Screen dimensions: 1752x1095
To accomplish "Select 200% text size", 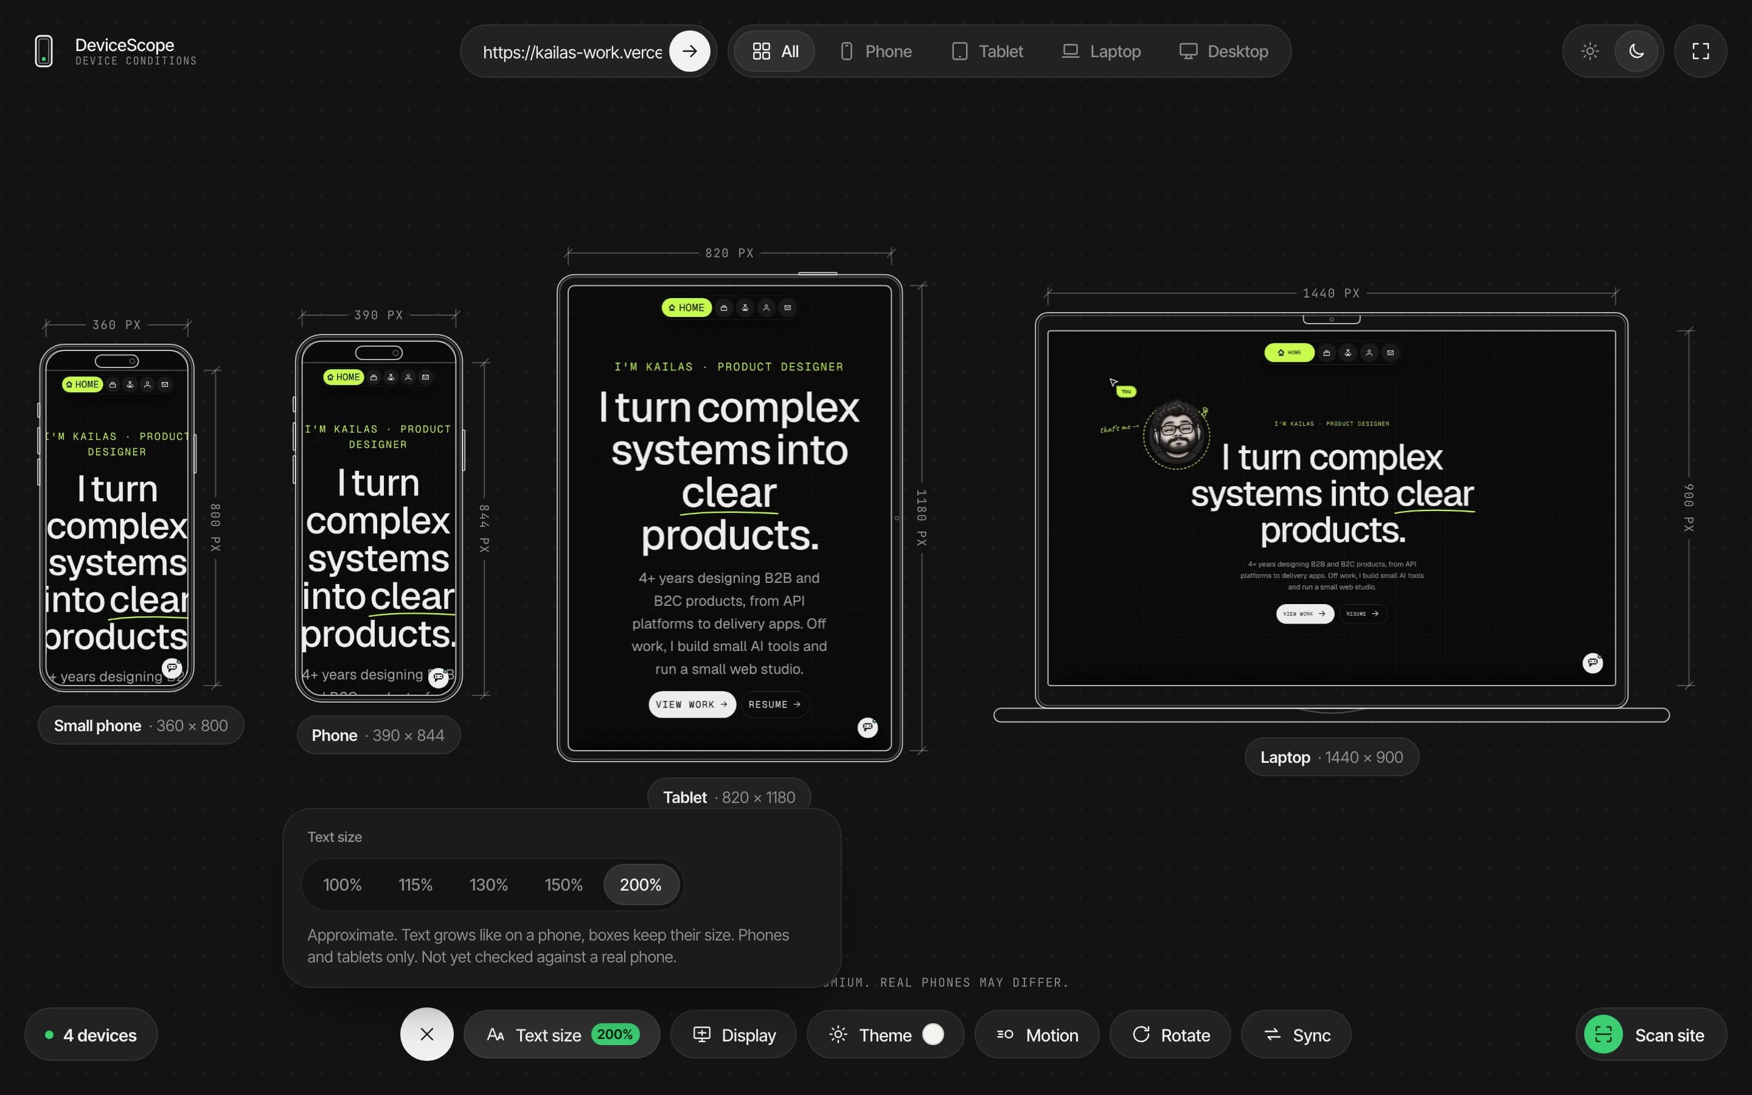I will (641, 885).
